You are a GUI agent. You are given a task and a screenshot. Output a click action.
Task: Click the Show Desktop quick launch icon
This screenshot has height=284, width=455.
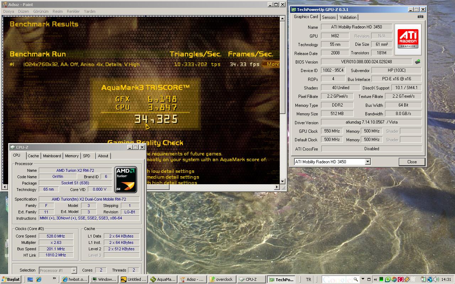coord(31,279)
